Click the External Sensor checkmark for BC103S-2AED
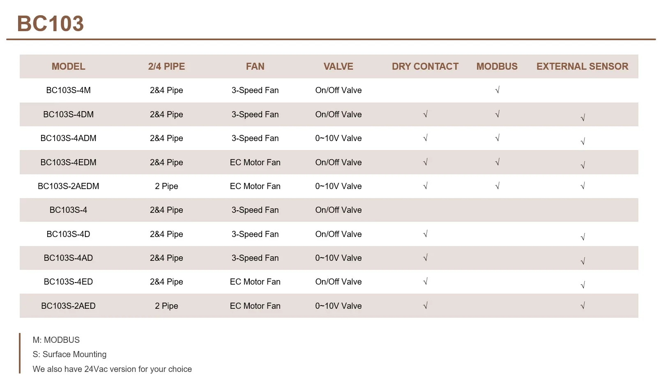 (583, 305)
